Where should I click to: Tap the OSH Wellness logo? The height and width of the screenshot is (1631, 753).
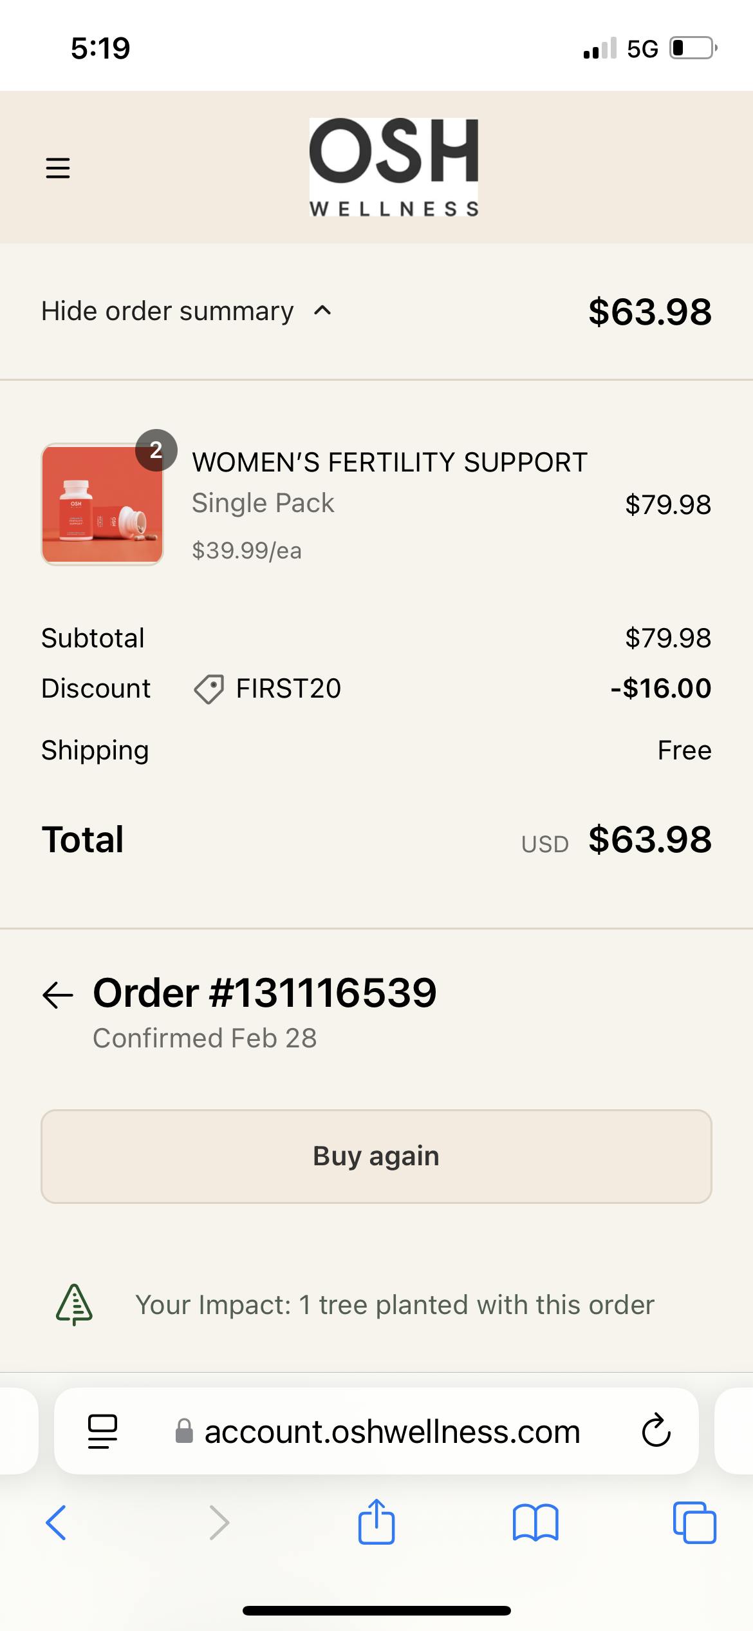pyautogui.click(x=393, y=167)
